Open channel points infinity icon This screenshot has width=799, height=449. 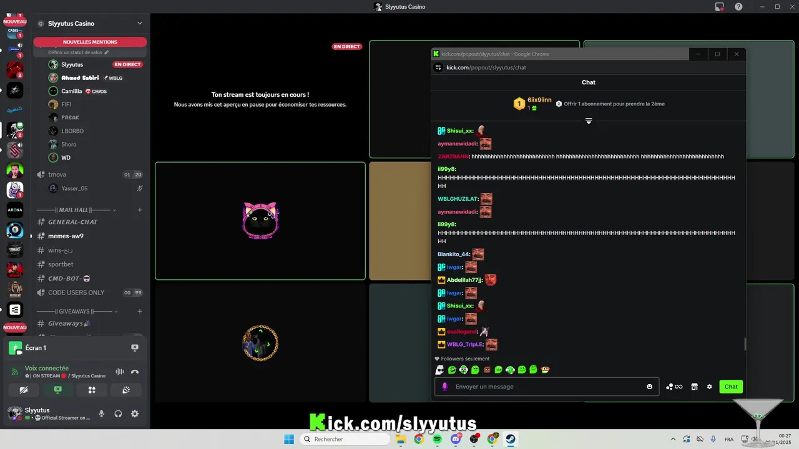coord(674,387)
